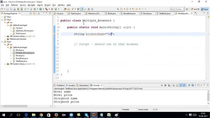The image size is (210, 118).
Task: Switch to the Java EE perspective
Action: (195, 9)
